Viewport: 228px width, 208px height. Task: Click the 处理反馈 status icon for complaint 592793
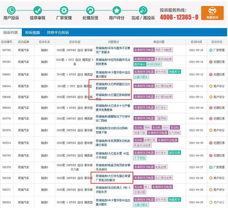point(211,156)
